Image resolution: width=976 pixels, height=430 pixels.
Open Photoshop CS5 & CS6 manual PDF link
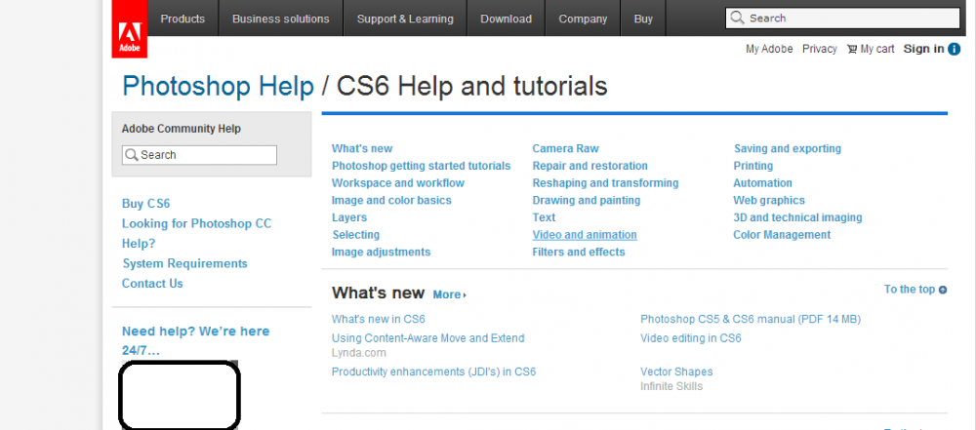750,319
